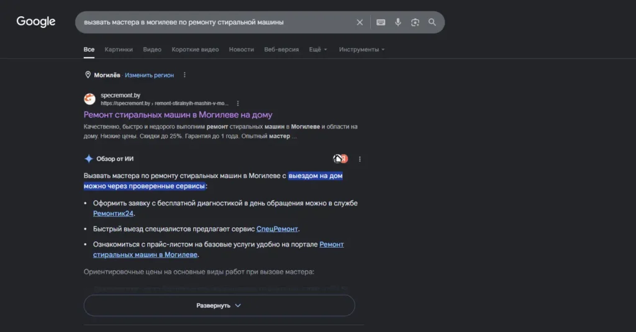The width and height of the screenshot is (636, 332).
Task: Open three-dot menu of Обзор от ИИ
Action: click(x=360, y=159)
